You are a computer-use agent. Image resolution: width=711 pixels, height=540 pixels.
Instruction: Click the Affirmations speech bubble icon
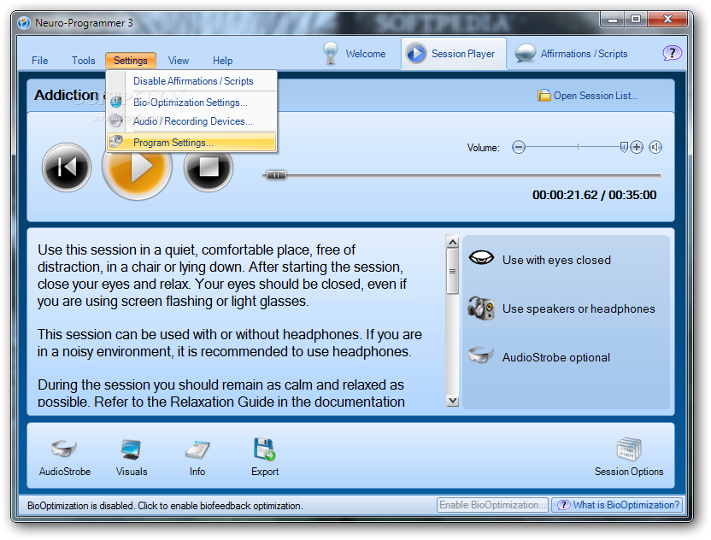pos(525,53)
